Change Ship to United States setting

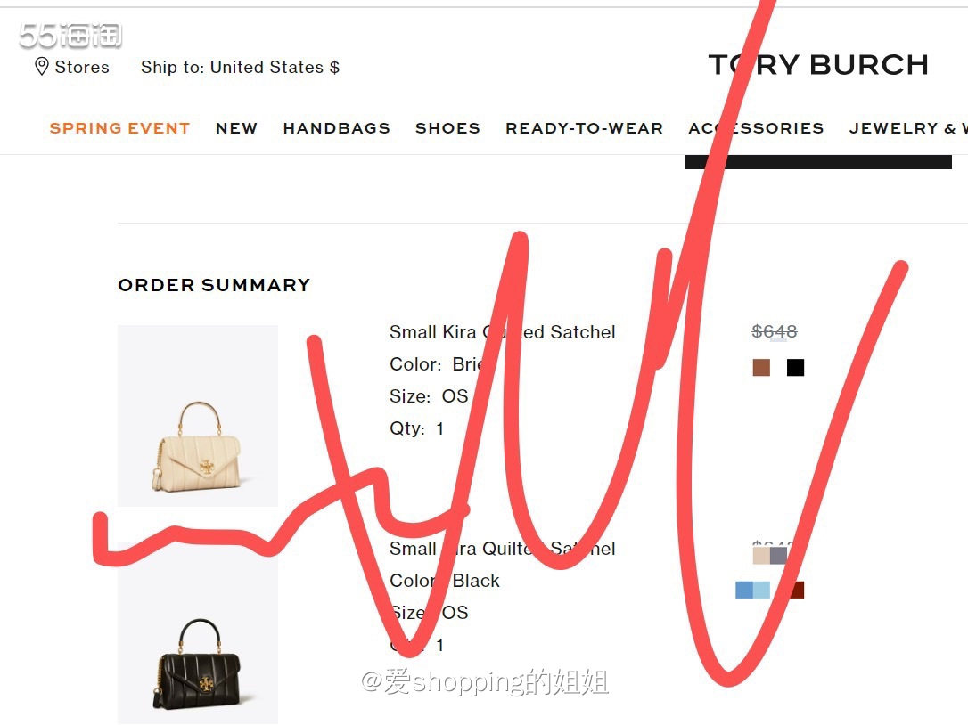click(x=240, y=67)
